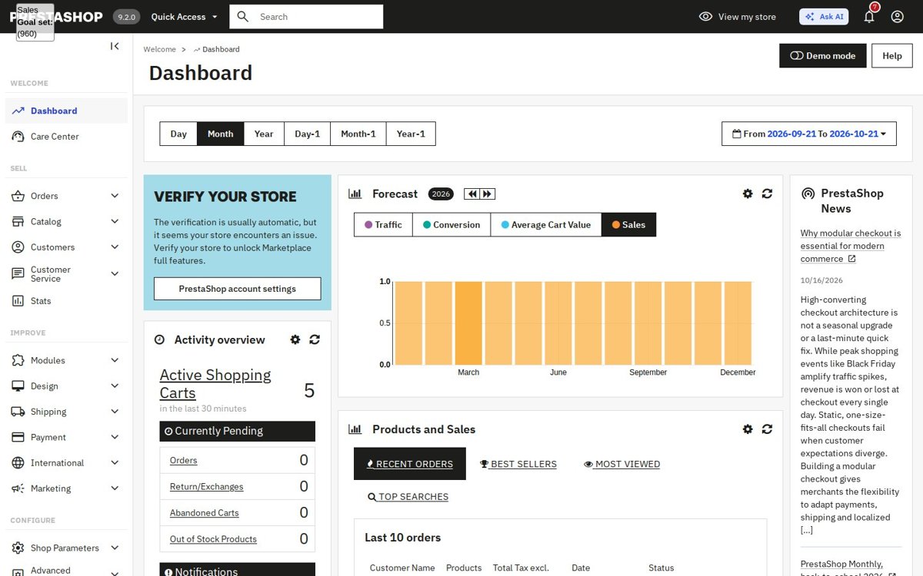Select the Year period tab
The image size is (923, 576).
coord(264,134)
